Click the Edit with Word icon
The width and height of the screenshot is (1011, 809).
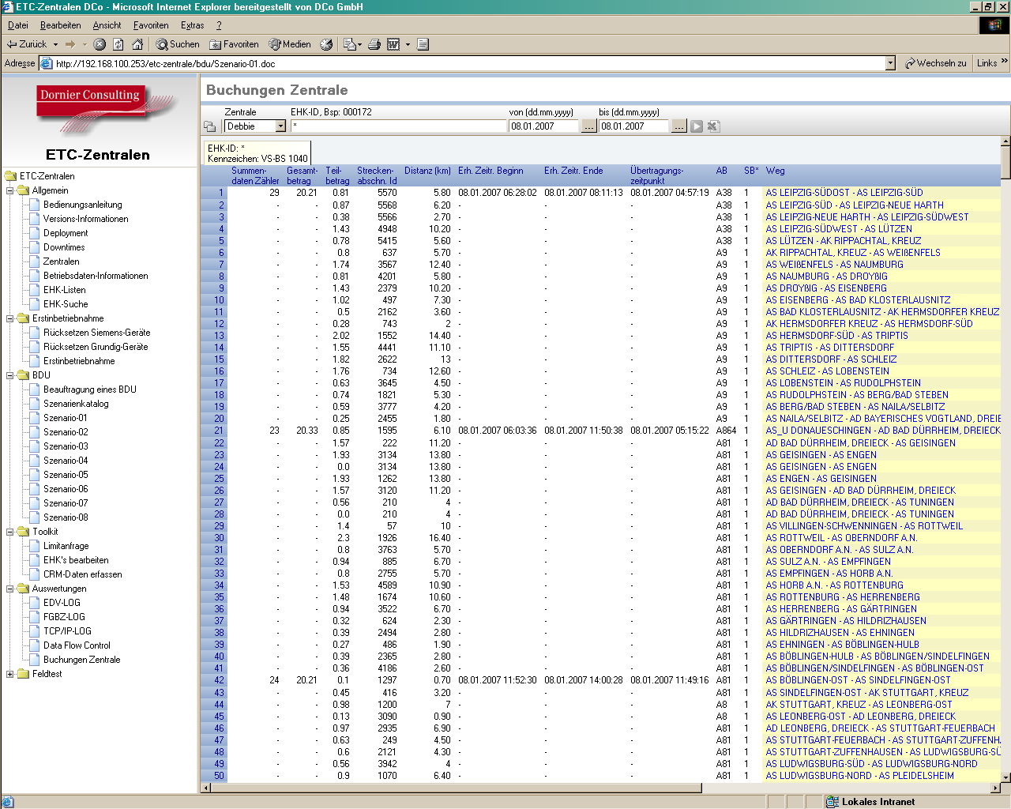(393, 44)
